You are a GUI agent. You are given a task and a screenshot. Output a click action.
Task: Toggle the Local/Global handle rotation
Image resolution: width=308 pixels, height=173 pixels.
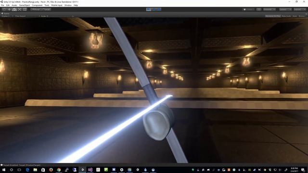point(46,10)
